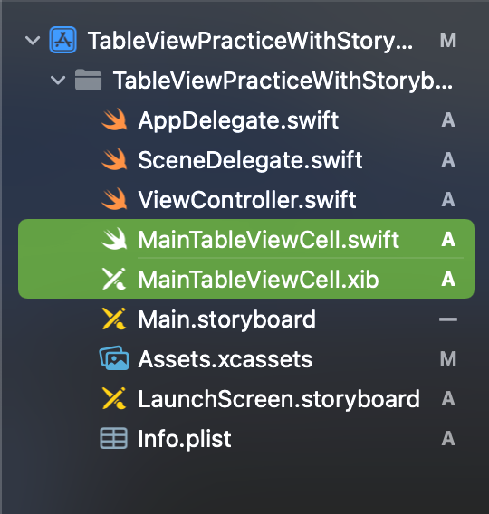Select Info.plist file name
Screen dimensions: 489x514
(x=185, y=439)
